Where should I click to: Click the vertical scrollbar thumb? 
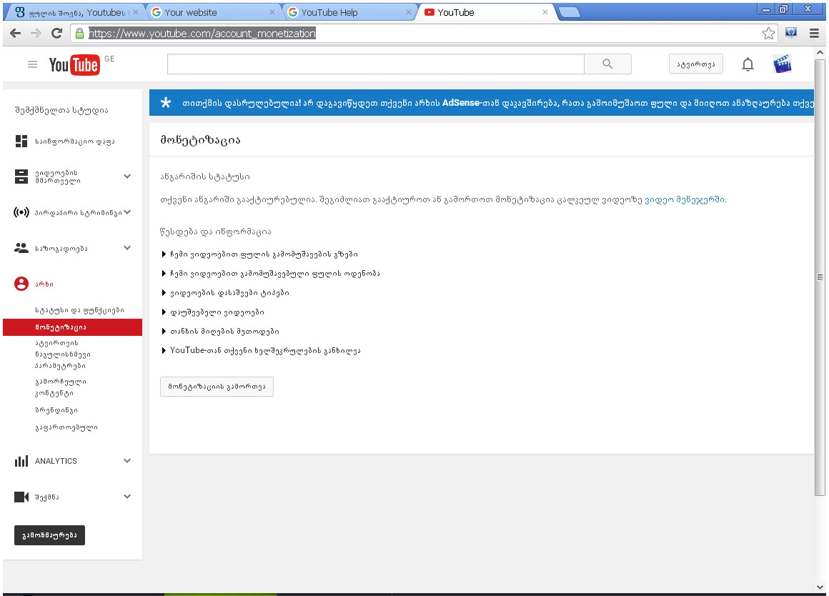pyautogui.click(x=820, y=277)
